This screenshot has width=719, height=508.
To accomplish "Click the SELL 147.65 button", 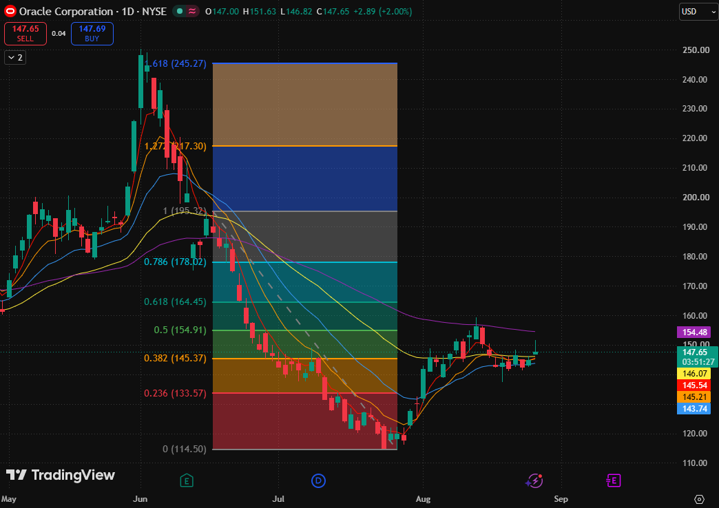I will [25, 34].
